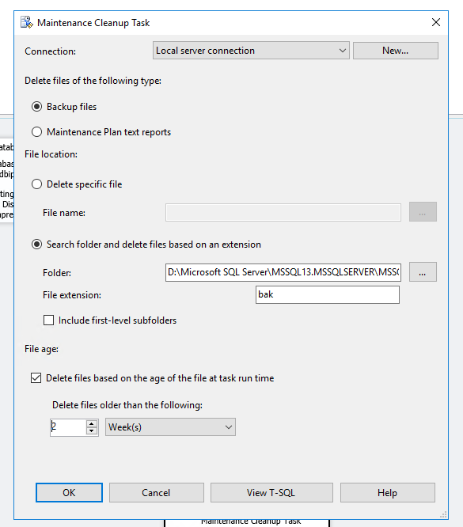Close the Maintenance Cleanup Task dialog

(x=436, y=22)
